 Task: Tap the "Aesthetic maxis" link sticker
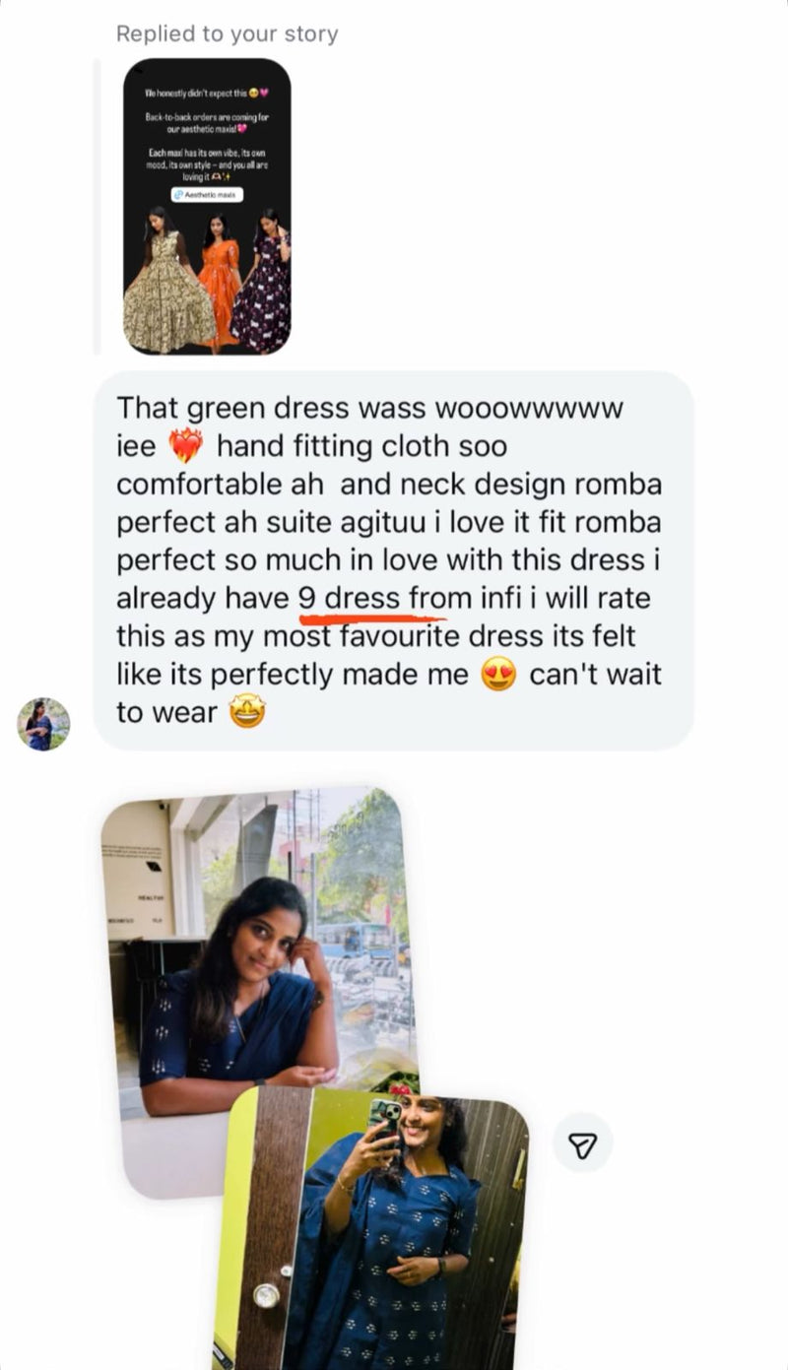click(x=207, y=194)
